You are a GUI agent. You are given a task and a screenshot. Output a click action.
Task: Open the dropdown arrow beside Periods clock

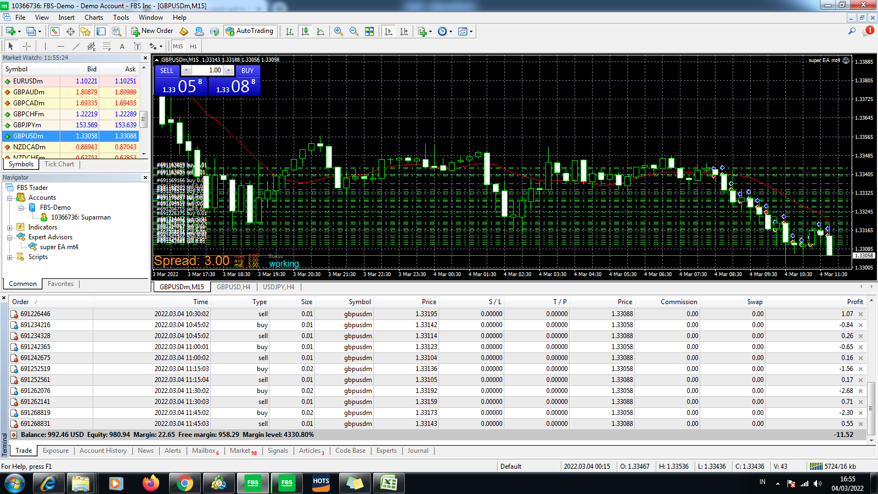[x=451, y=31]
